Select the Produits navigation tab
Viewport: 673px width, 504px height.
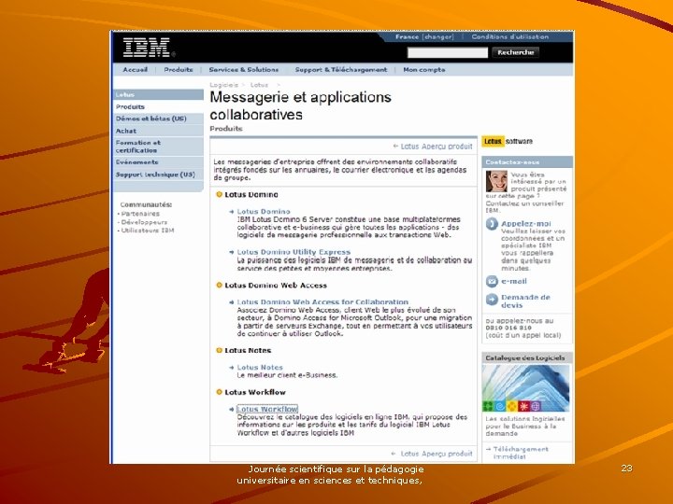pyautogui.click(x=179, y=69)
